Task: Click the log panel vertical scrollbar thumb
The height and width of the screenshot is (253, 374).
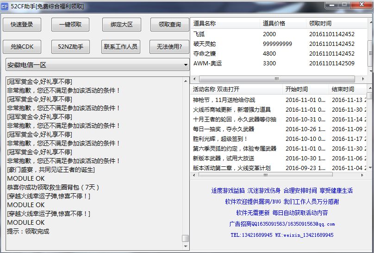Action: (186, 238)
